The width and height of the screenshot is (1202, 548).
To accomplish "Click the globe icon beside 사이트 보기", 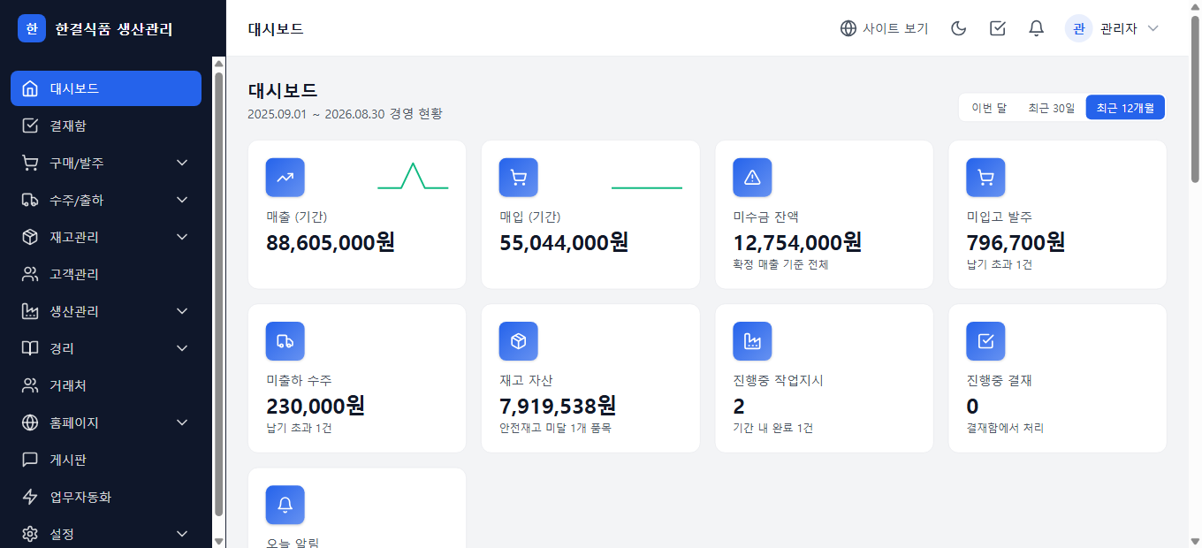I will (x=848, y=28).
